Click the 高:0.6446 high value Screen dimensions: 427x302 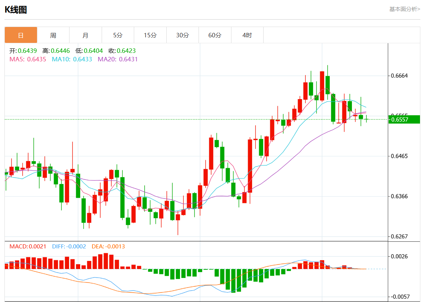click(x=56, y=51)
